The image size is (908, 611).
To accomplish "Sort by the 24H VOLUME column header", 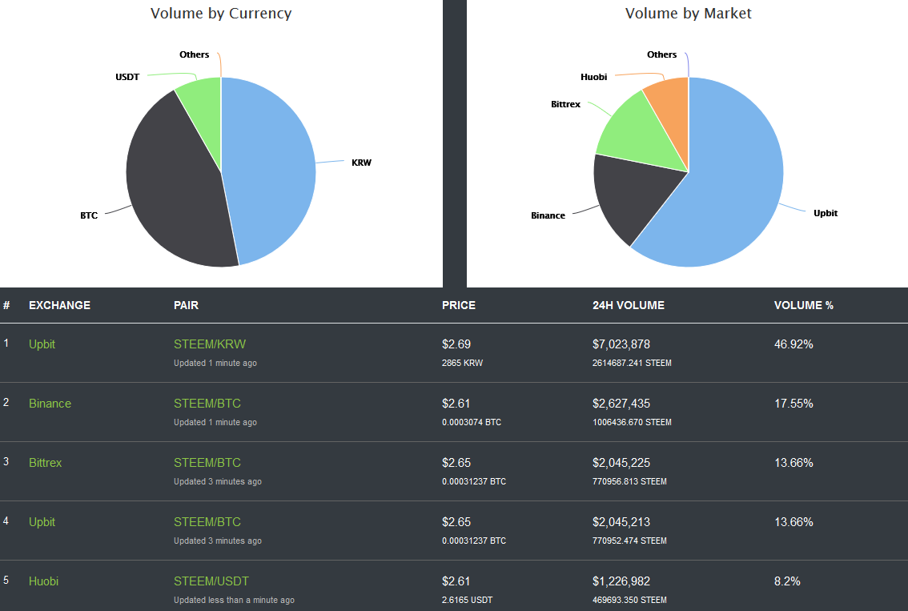I will pyautogui.click(x=629, y=305).
